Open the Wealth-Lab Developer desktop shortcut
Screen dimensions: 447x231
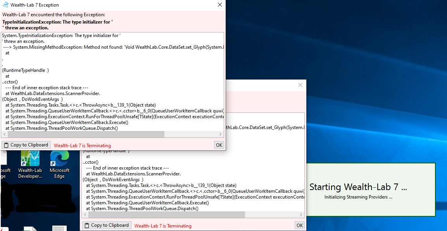pos(30,165)
